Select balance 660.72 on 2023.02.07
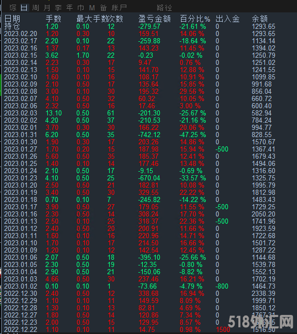This screenshot has width=297, height=334. (261, 98)
